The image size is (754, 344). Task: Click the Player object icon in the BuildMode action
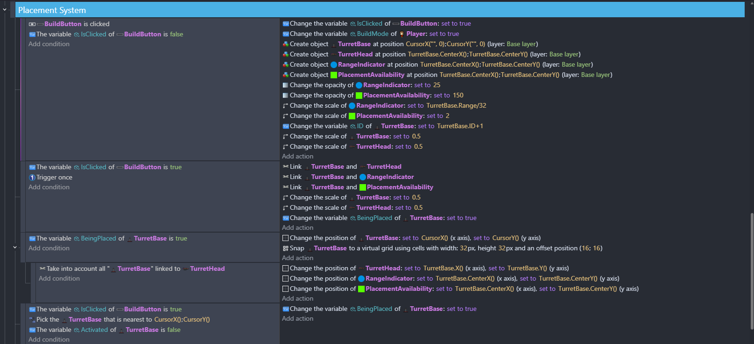click(x=402, y=34)
